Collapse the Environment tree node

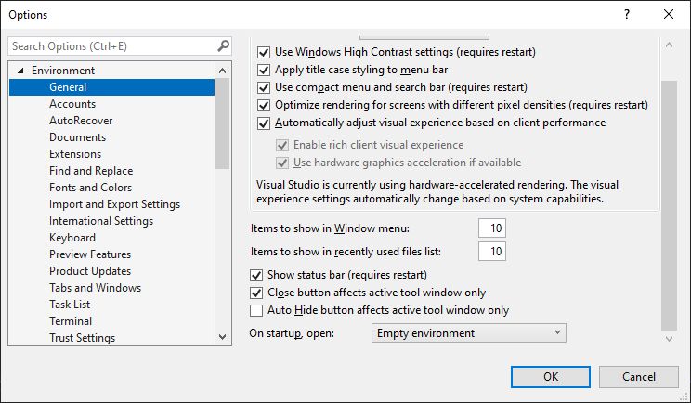[20, 71]
